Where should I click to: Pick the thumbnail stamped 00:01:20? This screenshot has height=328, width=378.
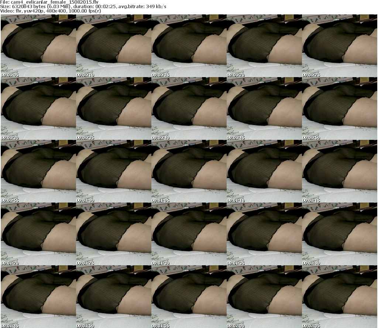(38, 234)
